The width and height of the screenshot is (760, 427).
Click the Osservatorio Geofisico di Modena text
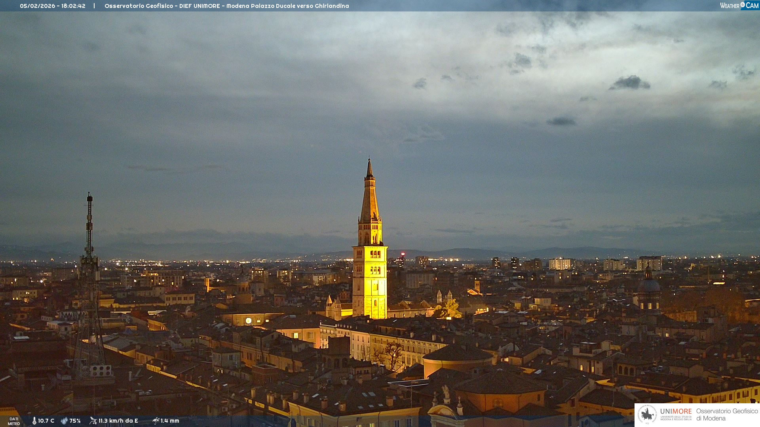(726, 414)
